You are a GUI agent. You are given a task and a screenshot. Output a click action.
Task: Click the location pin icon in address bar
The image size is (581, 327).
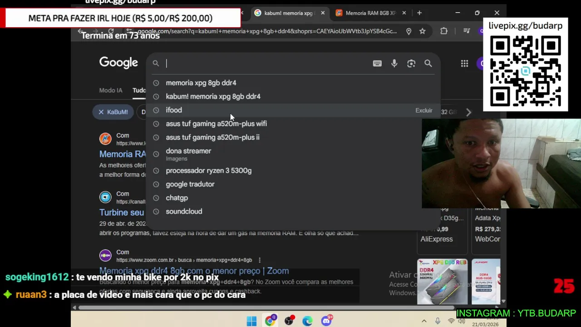[409, 31]
